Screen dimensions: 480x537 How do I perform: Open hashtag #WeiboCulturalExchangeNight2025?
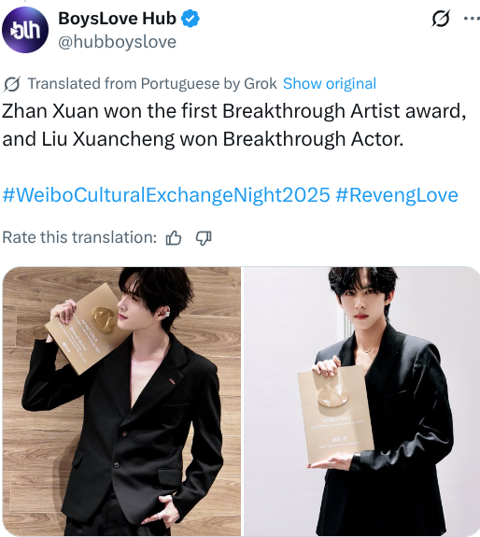(166, 195)
